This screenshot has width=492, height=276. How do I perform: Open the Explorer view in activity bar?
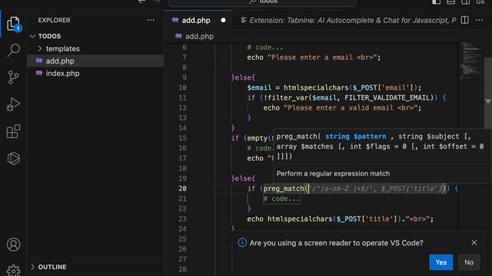click(x=13, y=24)
